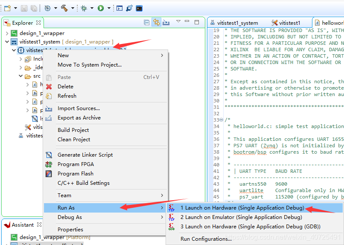Screen dimensions: 344x245
Task: Click the Save toolbar icon
Action: (x=24, y=9)
